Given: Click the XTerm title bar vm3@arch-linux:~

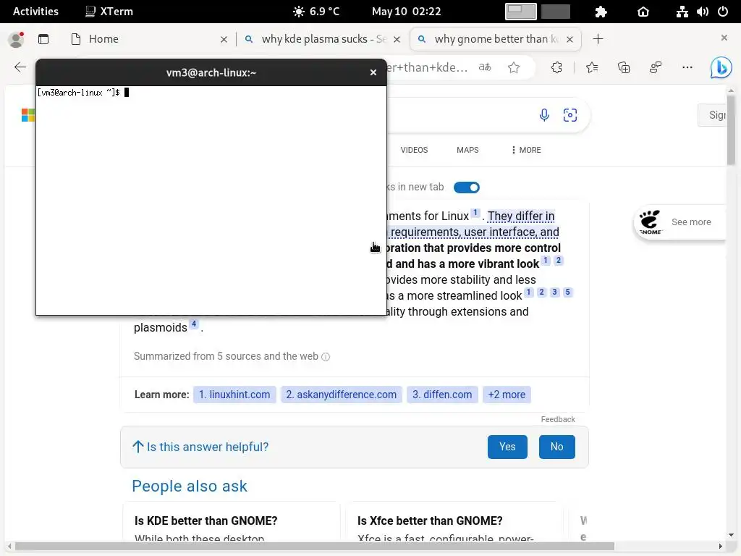Looking at the screenshot, I should 211,72.
